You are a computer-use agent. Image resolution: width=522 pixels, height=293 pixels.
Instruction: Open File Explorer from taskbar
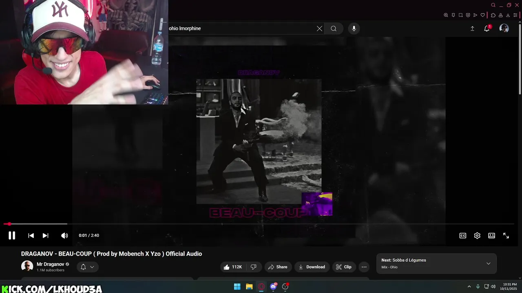click(249, 286)
